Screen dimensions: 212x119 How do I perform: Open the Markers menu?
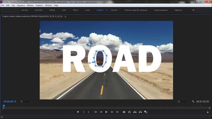point(30,5)
